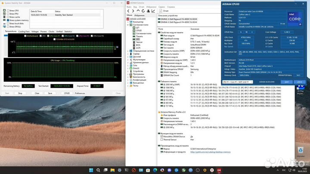Click the up-level arrow in AIDA64 toolbar
Image resolution: width=310 pixels, height=174 pixels.
click(138, 11)
